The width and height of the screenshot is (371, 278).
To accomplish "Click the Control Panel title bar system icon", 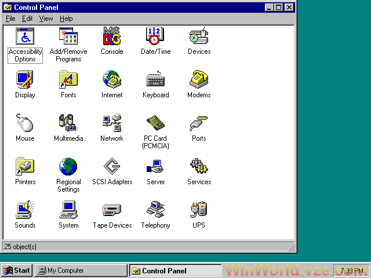I will pyautogui.click(x=8, y=8).
